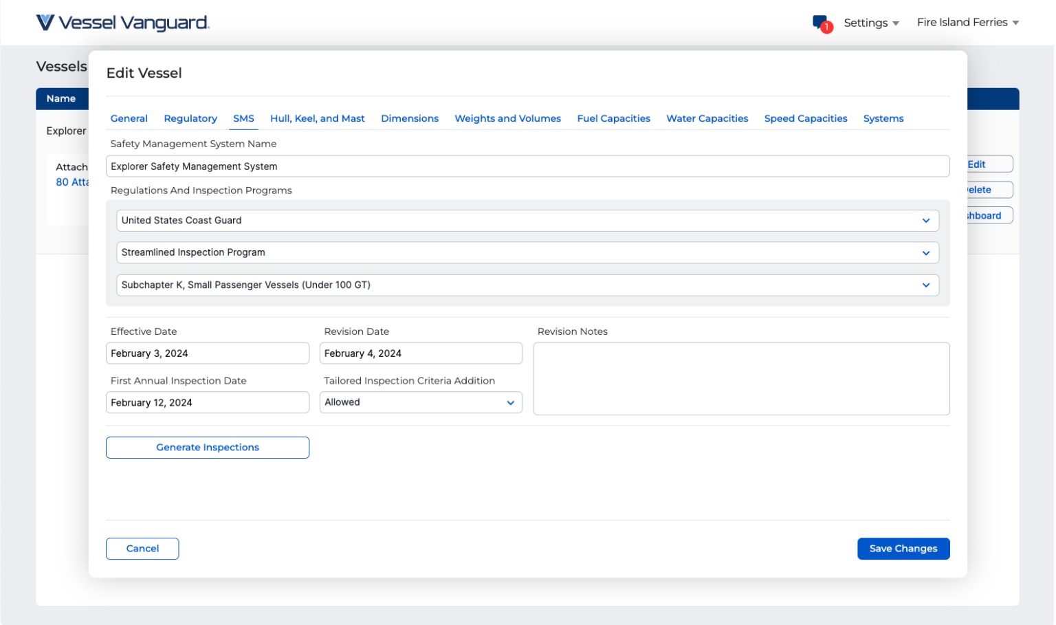Open the Dimensions tab
The image size is (1056, 625).
410,118
